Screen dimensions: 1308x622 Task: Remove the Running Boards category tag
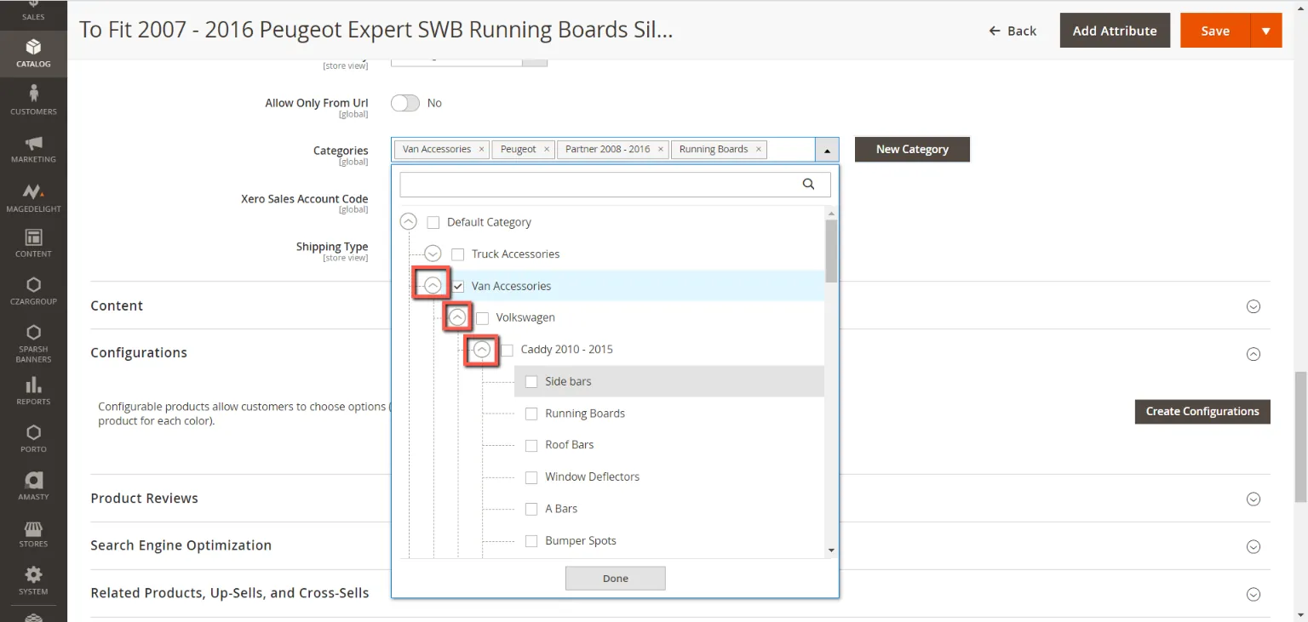758,149
